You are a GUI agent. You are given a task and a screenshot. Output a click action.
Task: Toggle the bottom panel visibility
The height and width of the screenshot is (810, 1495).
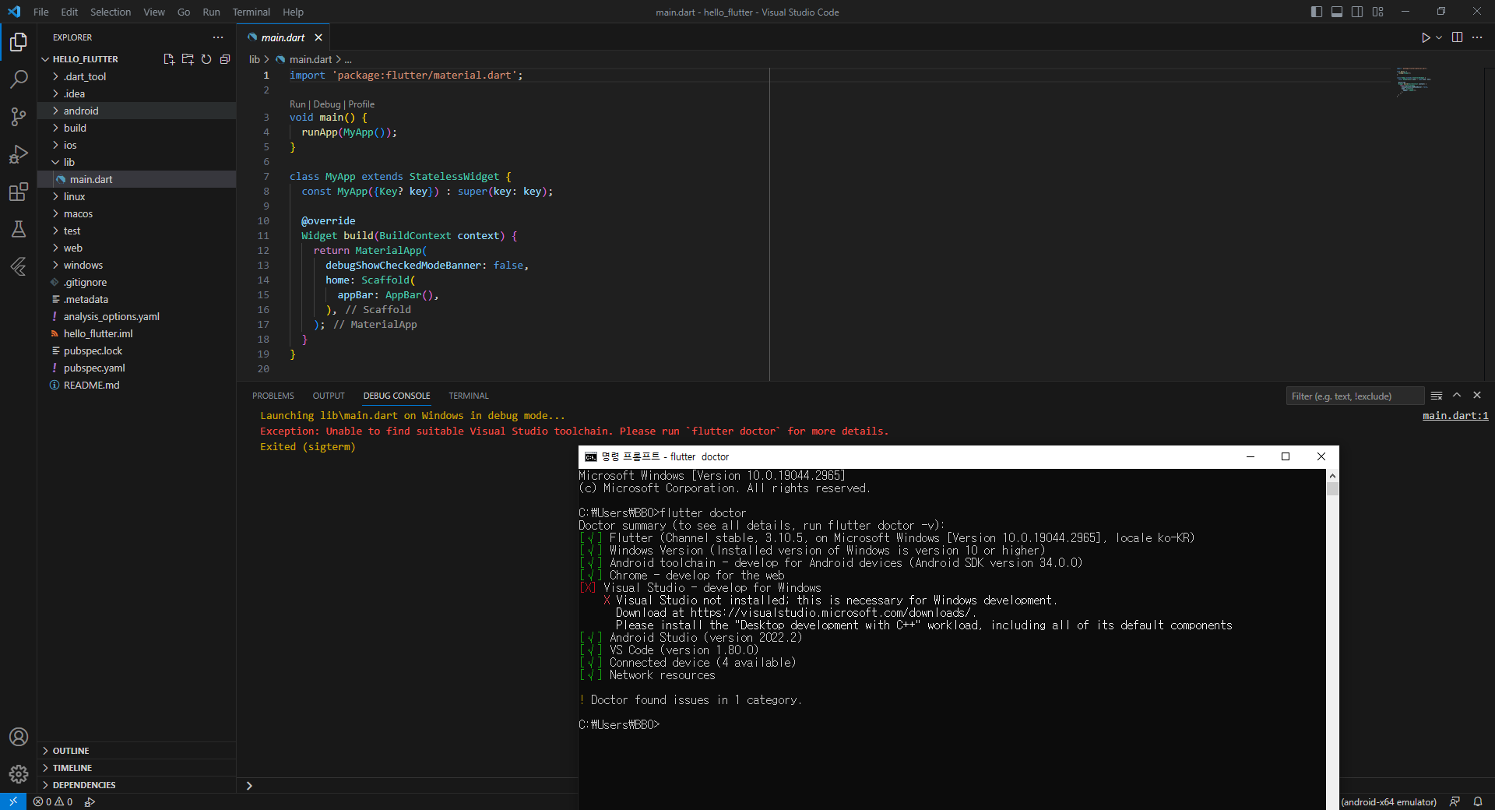point(1337,12)
